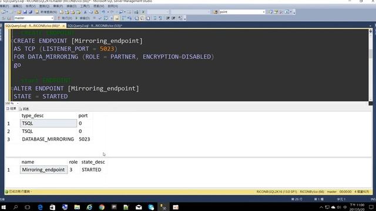Click the New Query button
This screenshot has height=211, width=376.
[46, 12]
